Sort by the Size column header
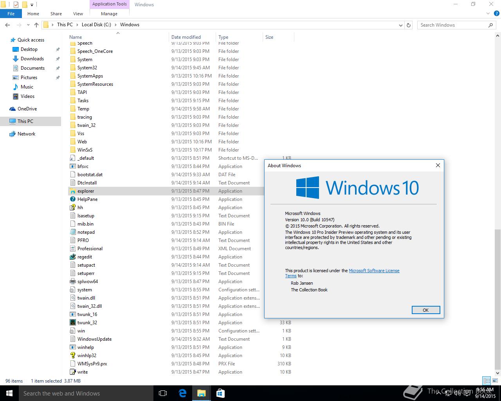Screen dimensions: 501x401 (x=278, y=37)
